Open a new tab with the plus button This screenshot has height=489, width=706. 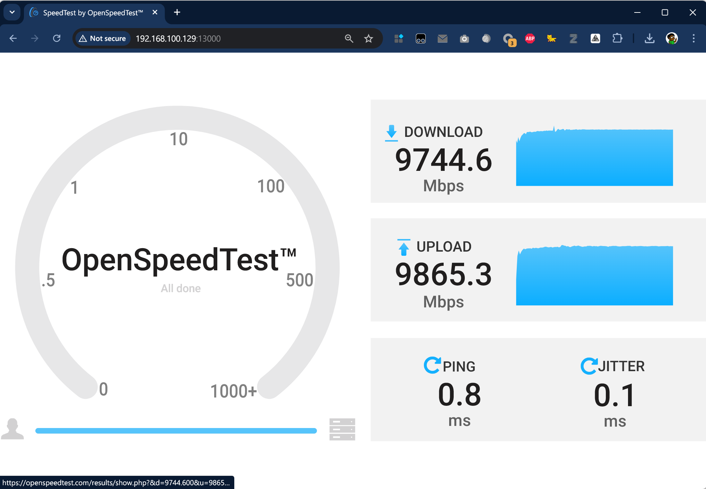point(177,12)
